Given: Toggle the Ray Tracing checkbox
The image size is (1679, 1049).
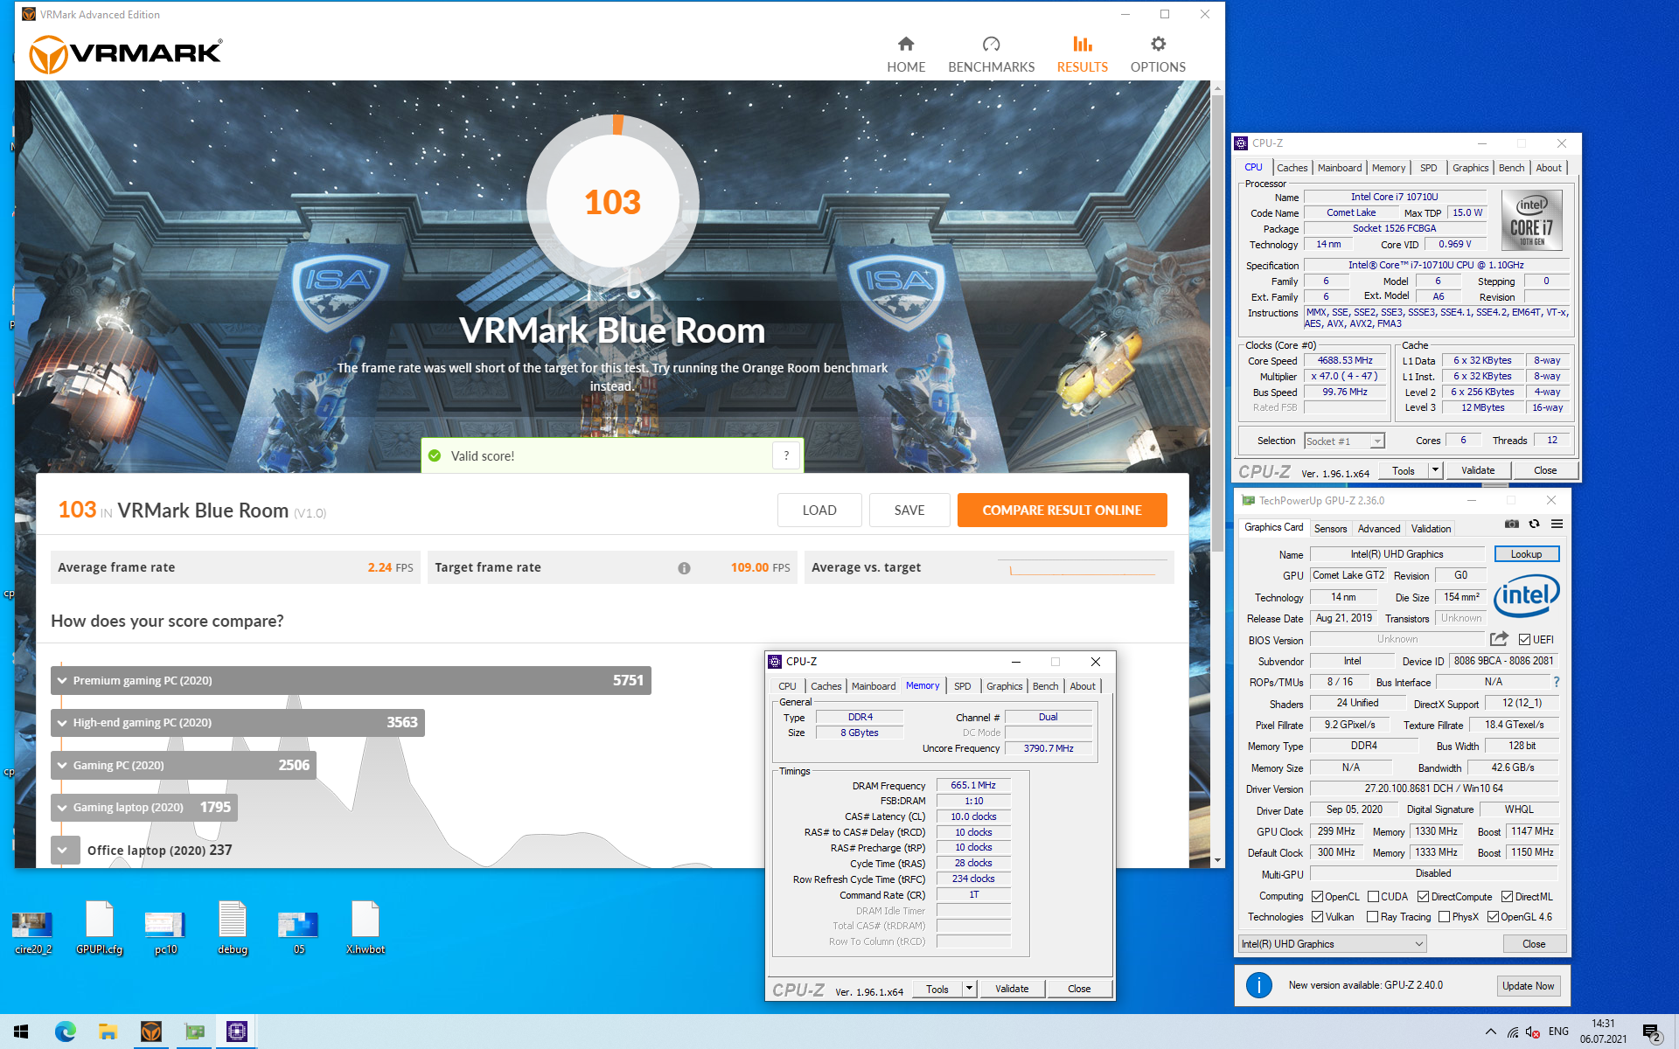Looking at the screenshot, I should click(x=1372, y=916).
